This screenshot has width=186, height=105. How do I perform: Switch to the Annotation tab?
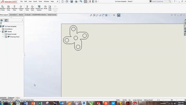[x=13, y=15]
